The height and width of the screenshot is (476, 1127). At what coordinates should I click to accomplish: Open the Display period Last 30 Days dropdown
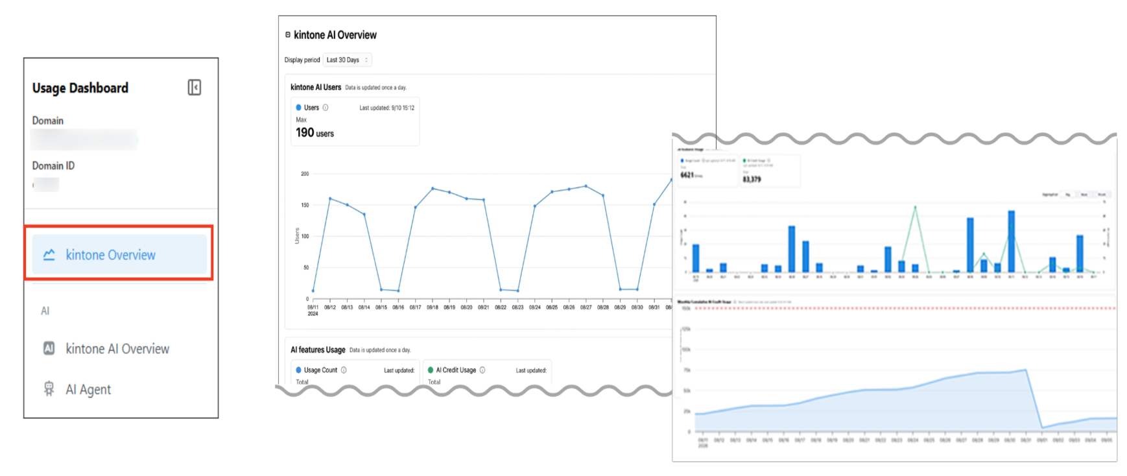click(x=348, y=60)
